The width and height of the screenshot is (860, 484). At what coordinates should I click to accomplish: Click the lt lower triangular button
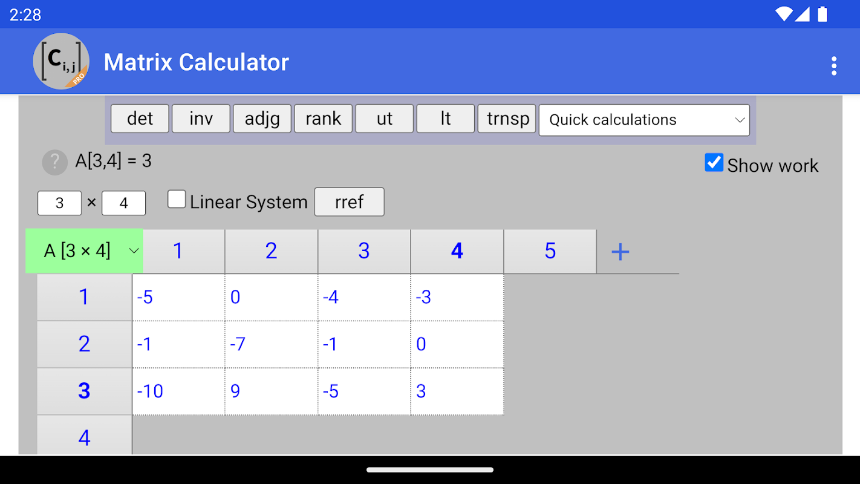pos(445,119)
